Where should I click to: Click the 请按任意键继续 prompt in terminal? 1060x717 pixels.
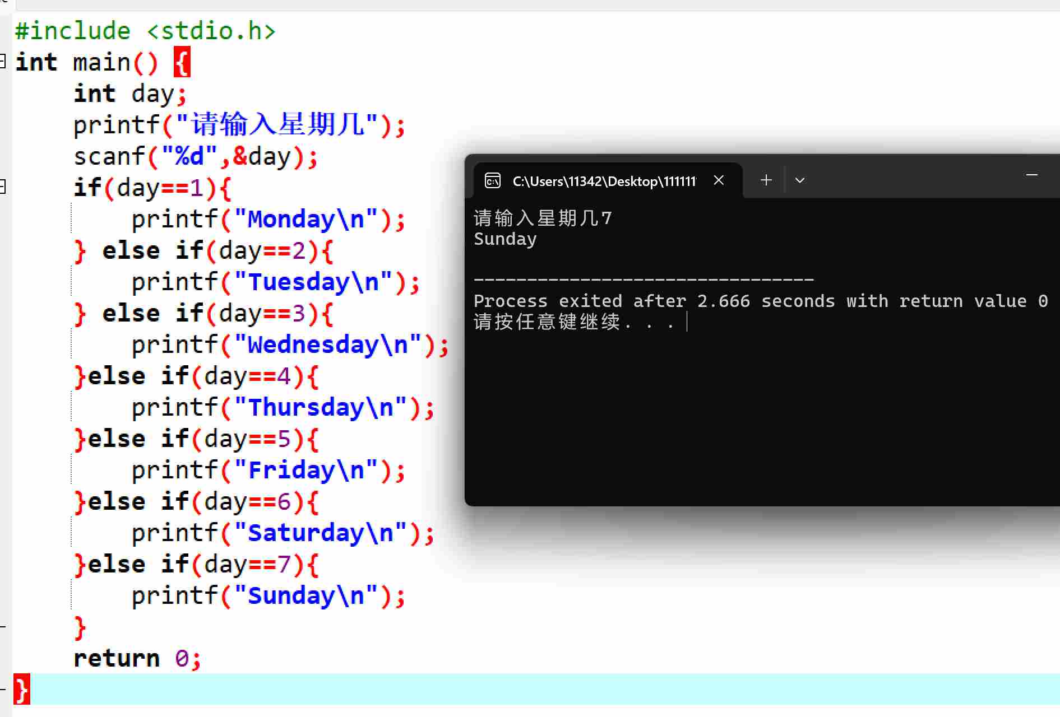[573, 322]
